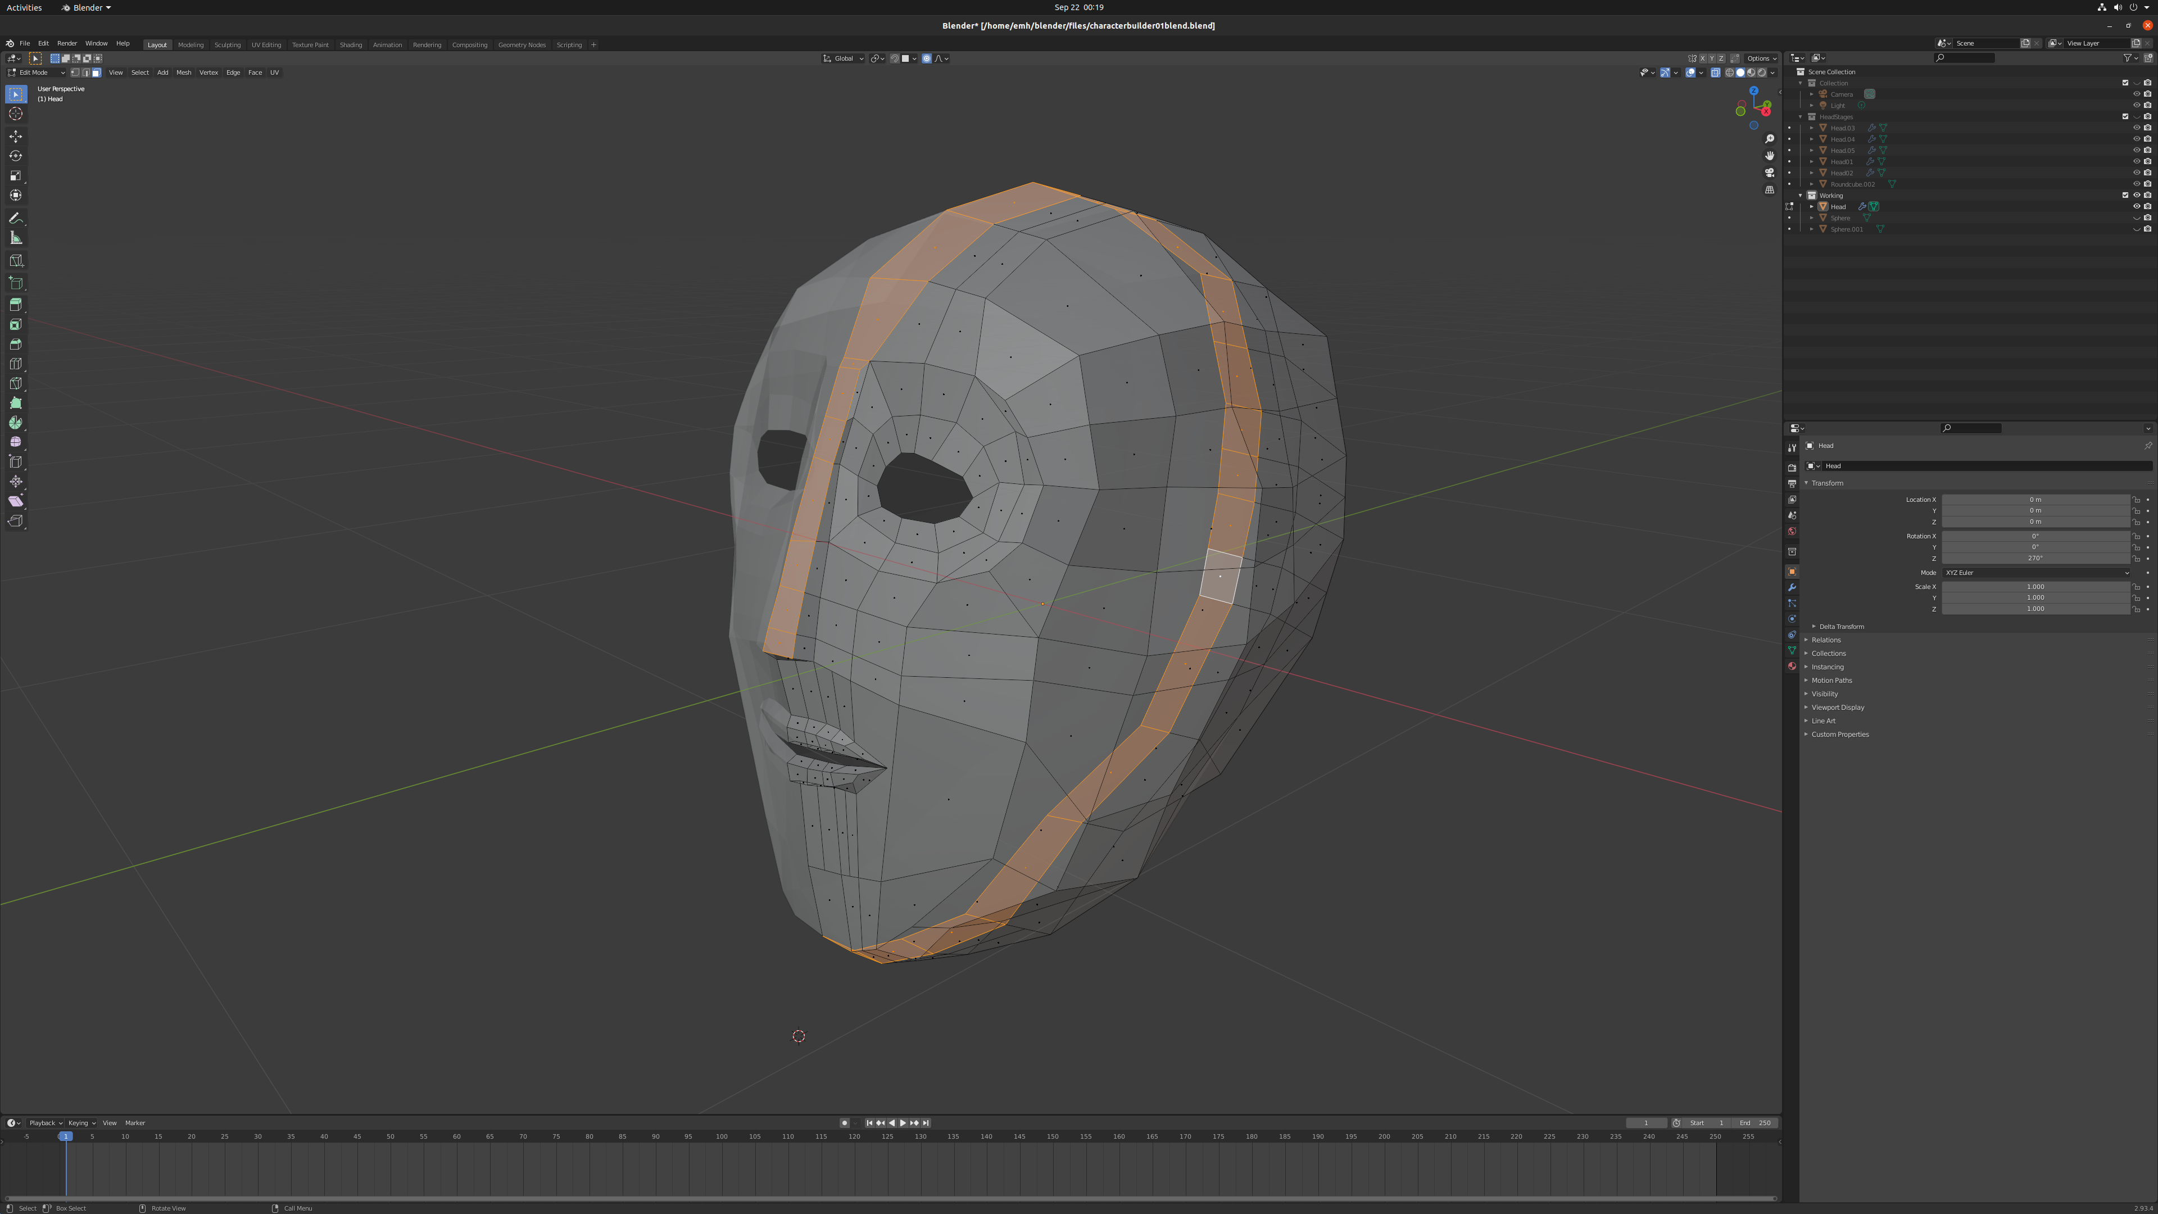The height and width of the screenshot is (1214, 2158).
Task: Enable face select mode
Action: coord(96,73)
